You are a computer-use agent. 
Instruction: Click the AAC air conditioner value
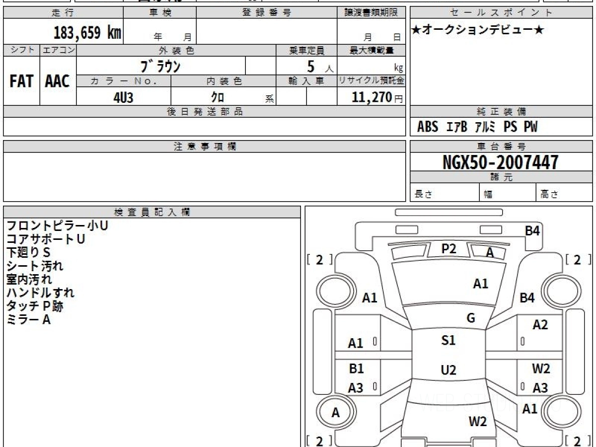[58, 81]
